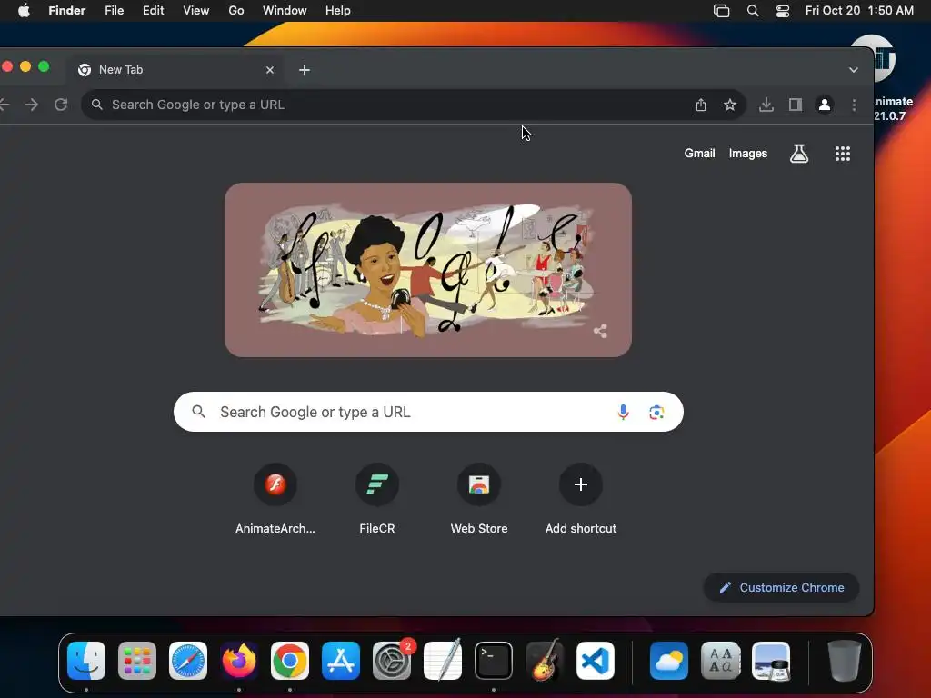Open the Window menu
Viewport: 931px width, 698px height.
(x=285, y=11)
